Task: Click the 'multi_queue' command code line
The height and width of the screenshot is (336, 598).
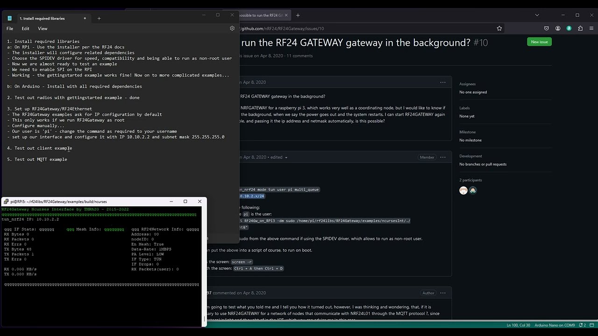Action: (x=279, y=189)
